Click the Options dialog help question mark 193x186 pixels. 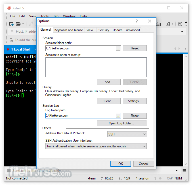137,21
